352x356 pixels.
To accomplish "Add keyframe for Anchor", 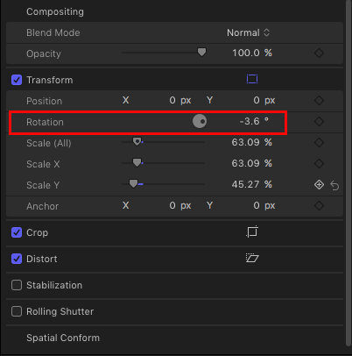I will (319, 205).
